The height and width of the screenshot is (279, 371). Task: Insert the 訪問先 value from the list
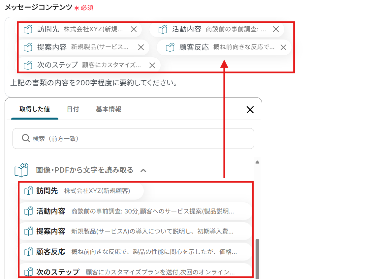pyautogui.click(x=81, y=191)
